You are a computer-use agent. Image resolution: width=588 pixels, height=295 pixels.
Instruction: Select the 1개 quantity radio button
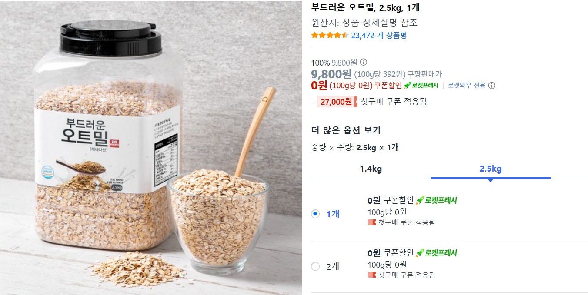[315, 214]
